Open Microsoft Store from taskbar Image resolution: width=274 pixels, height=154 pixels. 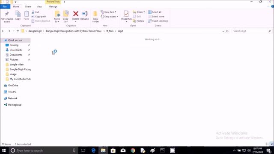coord(113,150)
